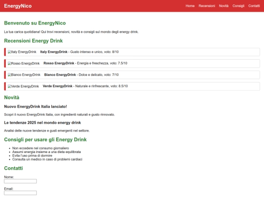This screenshot has height=198, width=264.
Task: Click the 'Nuovo EnergyDrink Italia lanciato!' headline
Action: click(36, 107)
